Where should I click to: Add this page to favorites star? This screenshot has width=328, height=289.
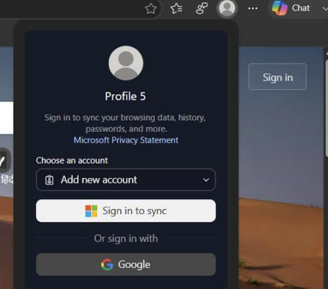151,9
